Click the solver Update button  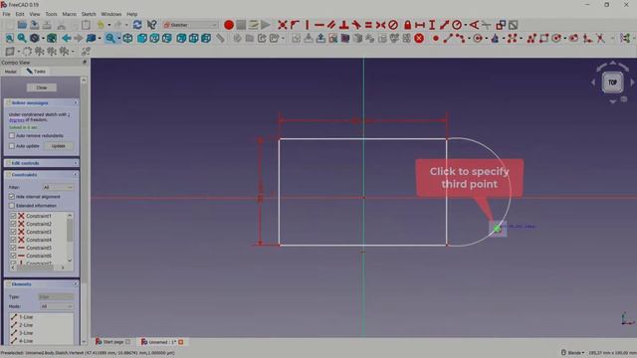tap(58, 146)
